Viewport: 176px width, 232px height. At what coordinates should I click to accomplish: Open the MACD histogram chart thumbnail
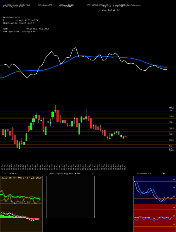(x=21, y=218)
